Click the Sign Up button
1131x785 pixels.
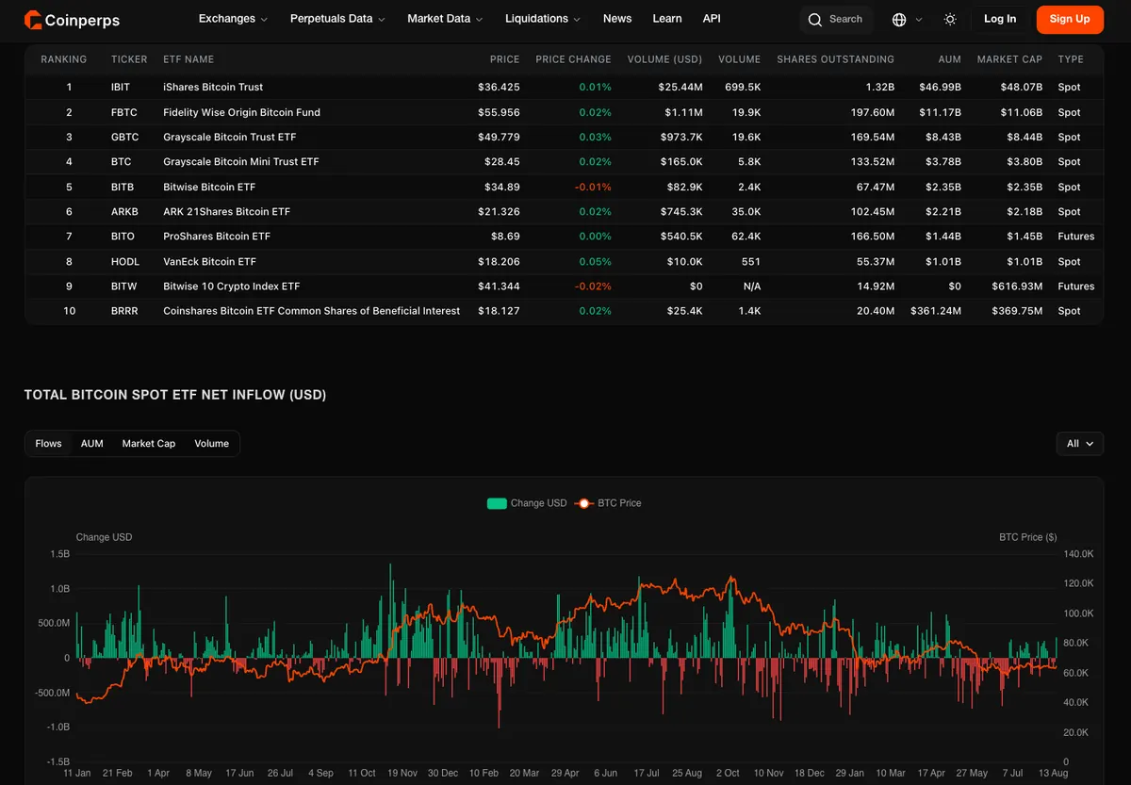tap(1070, 19)
